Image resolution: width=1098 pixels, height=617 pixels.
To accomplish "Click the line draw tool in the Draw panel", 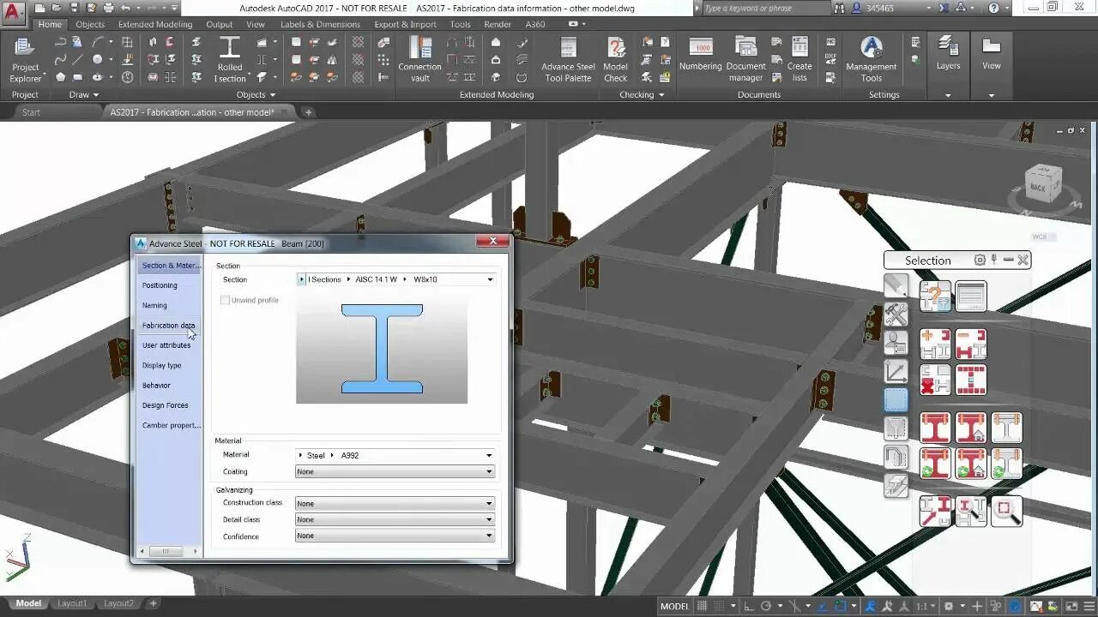I will click(x=78, y=59).
